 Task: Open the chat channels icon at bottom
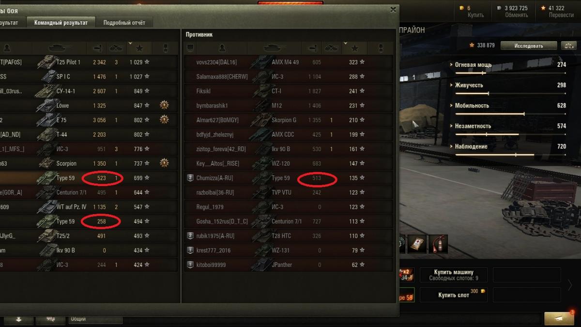click(50, 319)
